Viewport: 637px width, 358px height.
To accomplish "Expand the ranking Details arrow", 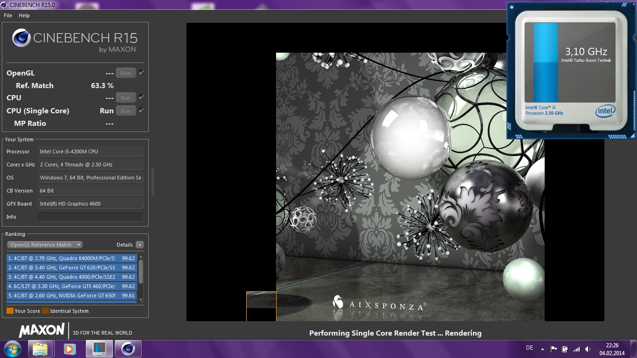I will click(x=139, y=245).
